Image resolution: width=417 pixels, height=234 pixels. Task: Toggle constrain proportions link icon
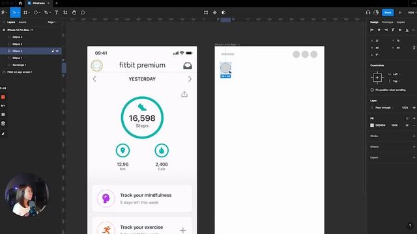tap(414, 47)
